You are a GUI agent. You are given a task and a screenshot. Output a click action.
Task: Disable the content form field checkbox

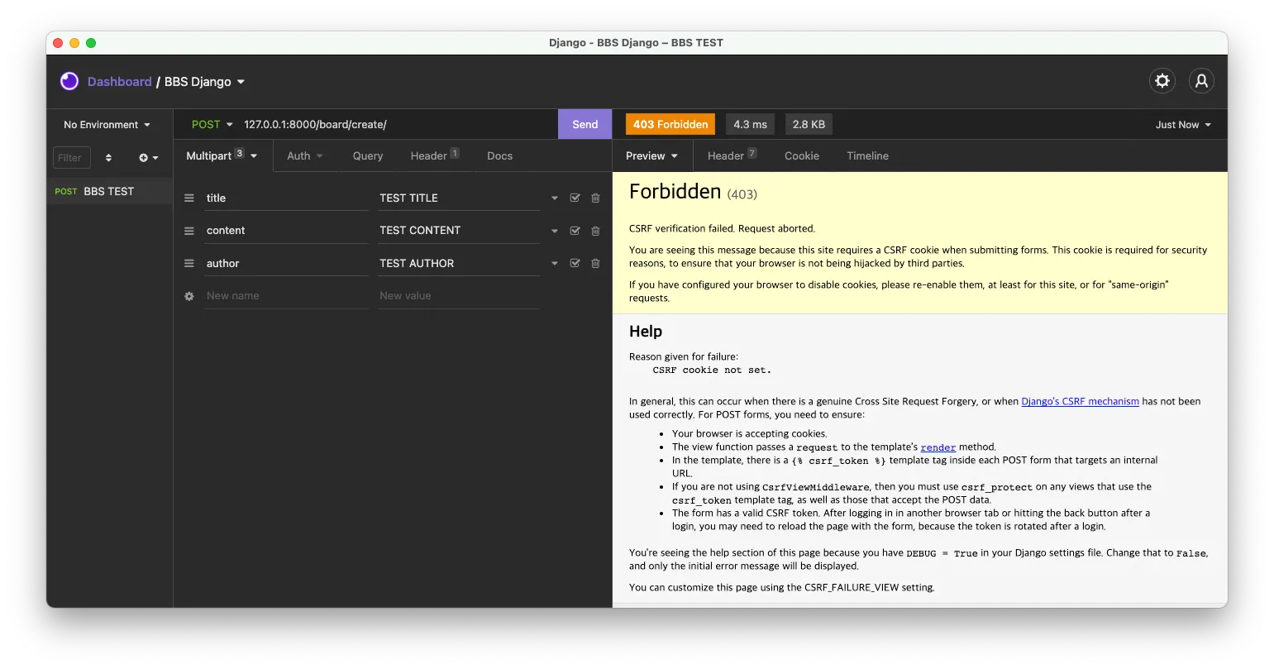click(x=575, y=231)
